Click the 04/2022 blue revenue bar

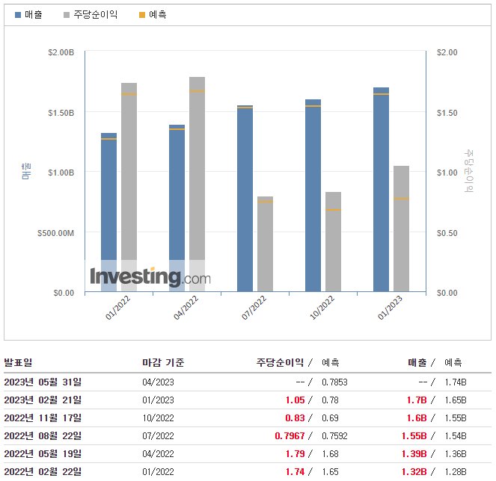pyautogui.click(x=177, y=208)
